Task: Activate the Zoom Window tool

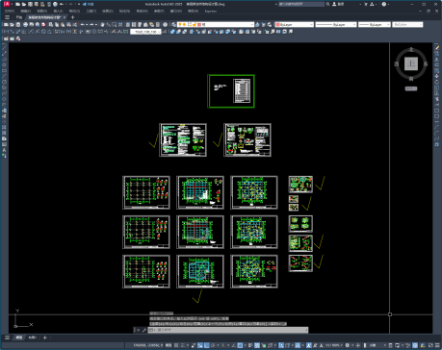Action: tap(115, 24)
